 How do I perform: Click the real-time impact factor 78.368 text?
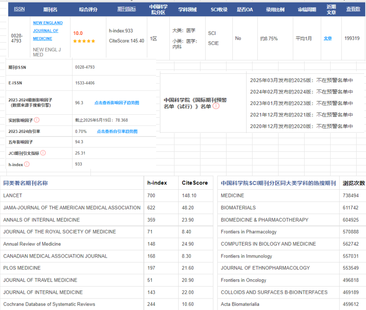click(102, 120)
